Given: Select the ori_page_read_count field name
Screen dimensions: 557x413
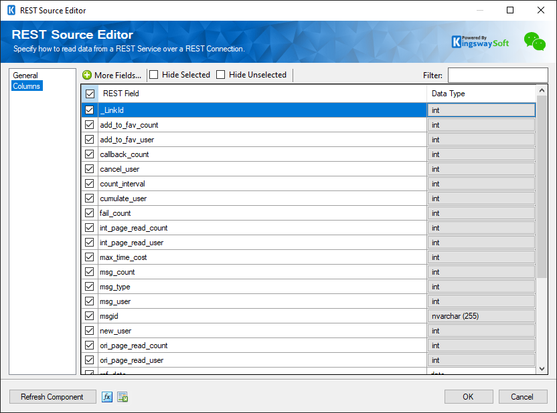Looking at the screenshot, I should coord(134,346).
